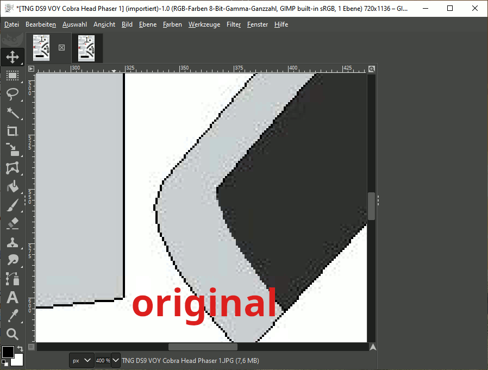Pick the Crop tool
The height and width of the screenshot is (370, 488).
(12, 131)
